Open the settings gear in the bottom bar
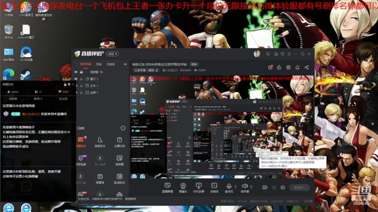The width and height of the screenshot is (378, 212). click(283, 187)
